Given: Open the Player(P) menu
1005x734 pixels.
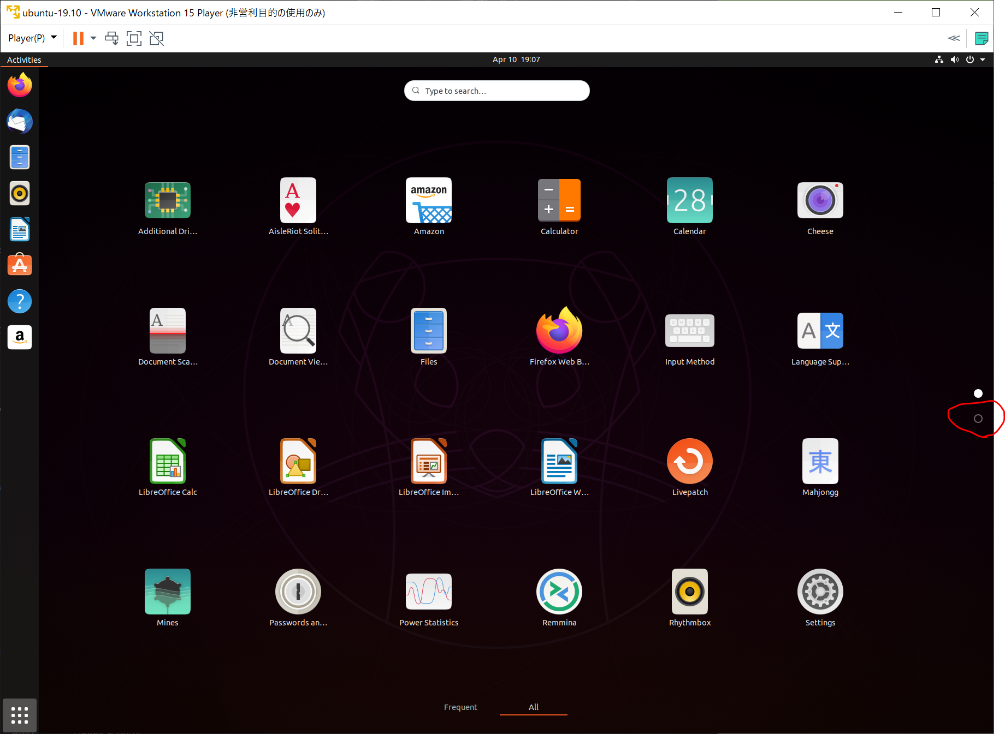Looking at the screenshot, I should point(32,38).
